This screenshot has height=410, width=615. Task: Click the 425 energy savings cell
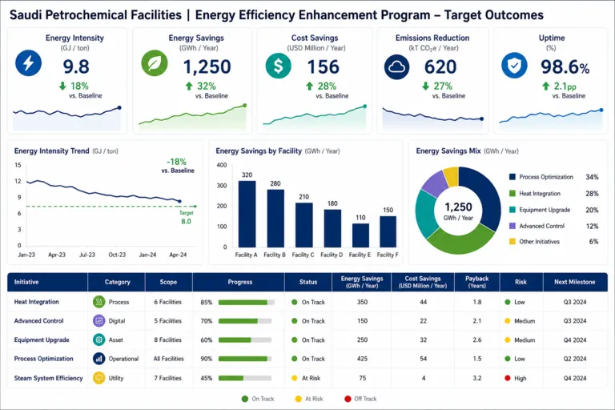(362, 359)
